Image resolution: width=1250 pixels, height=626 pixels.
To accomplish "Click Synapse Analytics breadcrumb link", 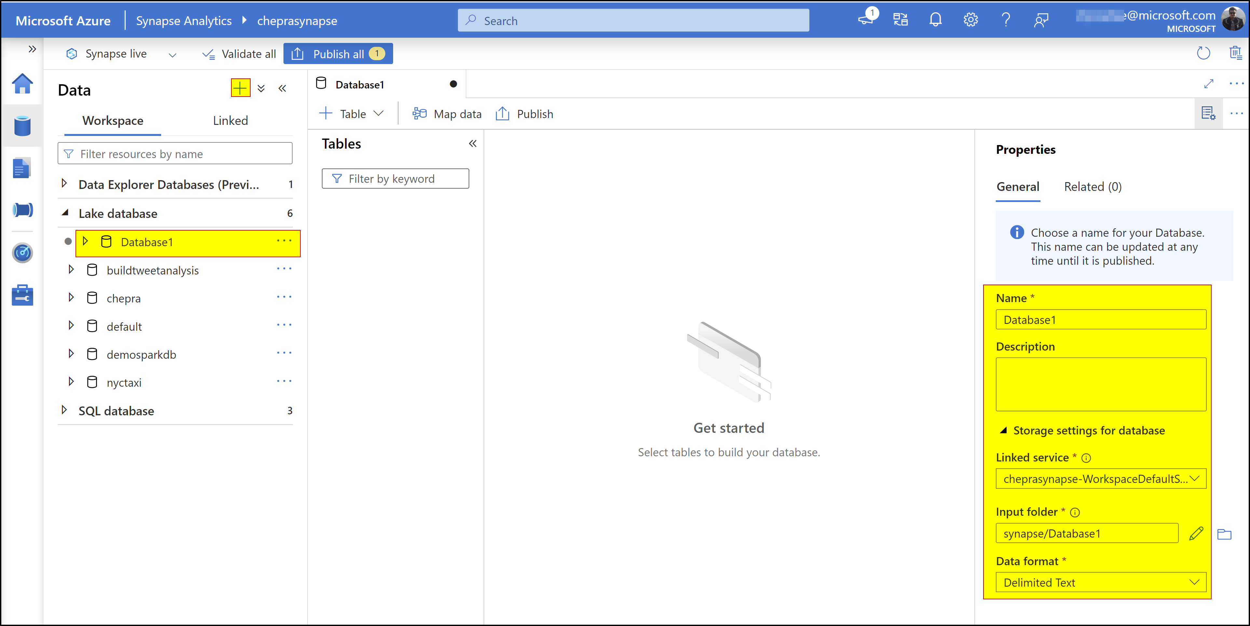I will [184, 20].
